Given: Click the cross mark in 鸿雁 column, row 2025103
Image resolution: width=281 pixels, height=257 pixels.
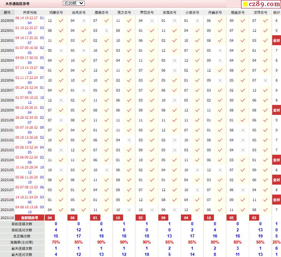Looking at the screenshot, I should pos(61,150).
